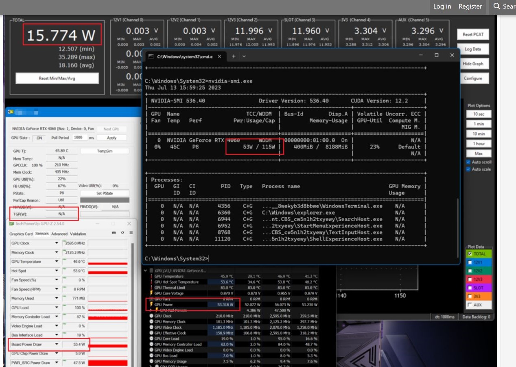Image resolution: width=516 pixels, height=367 pixels.
Task: Switch to Graphics Card tab in GPU-Z
Action: [21, 234]
